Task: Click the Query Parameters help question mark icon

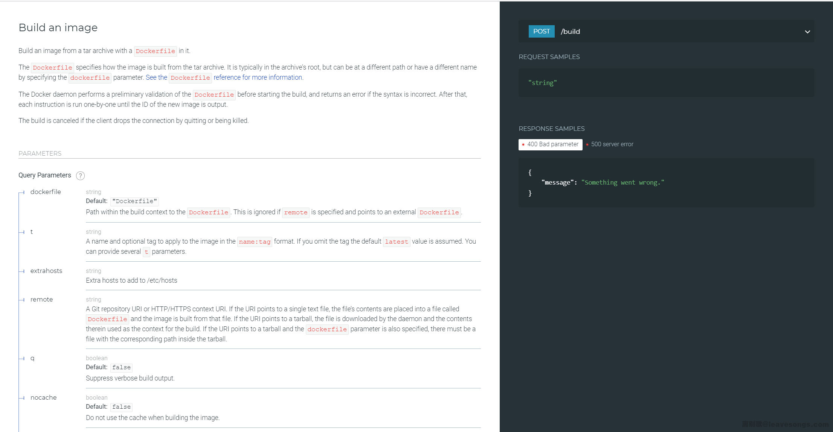Action: coord(80,176)
